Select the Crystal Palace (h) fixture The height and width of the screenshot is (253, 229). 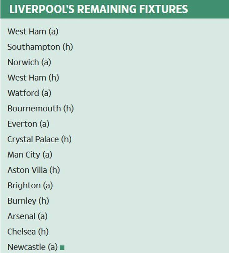click(x=39, y=139)
